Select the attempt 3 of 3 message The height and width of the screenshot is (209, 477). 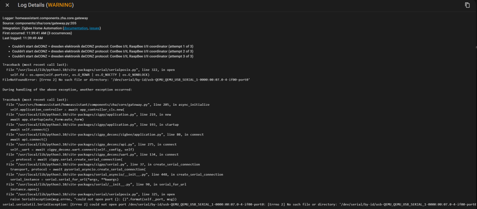click(x=103, y=57)
